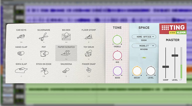Trigger the Hand Clap pad
The width and height of the screenshot is (192, 106).
click(x=21, y=53)
